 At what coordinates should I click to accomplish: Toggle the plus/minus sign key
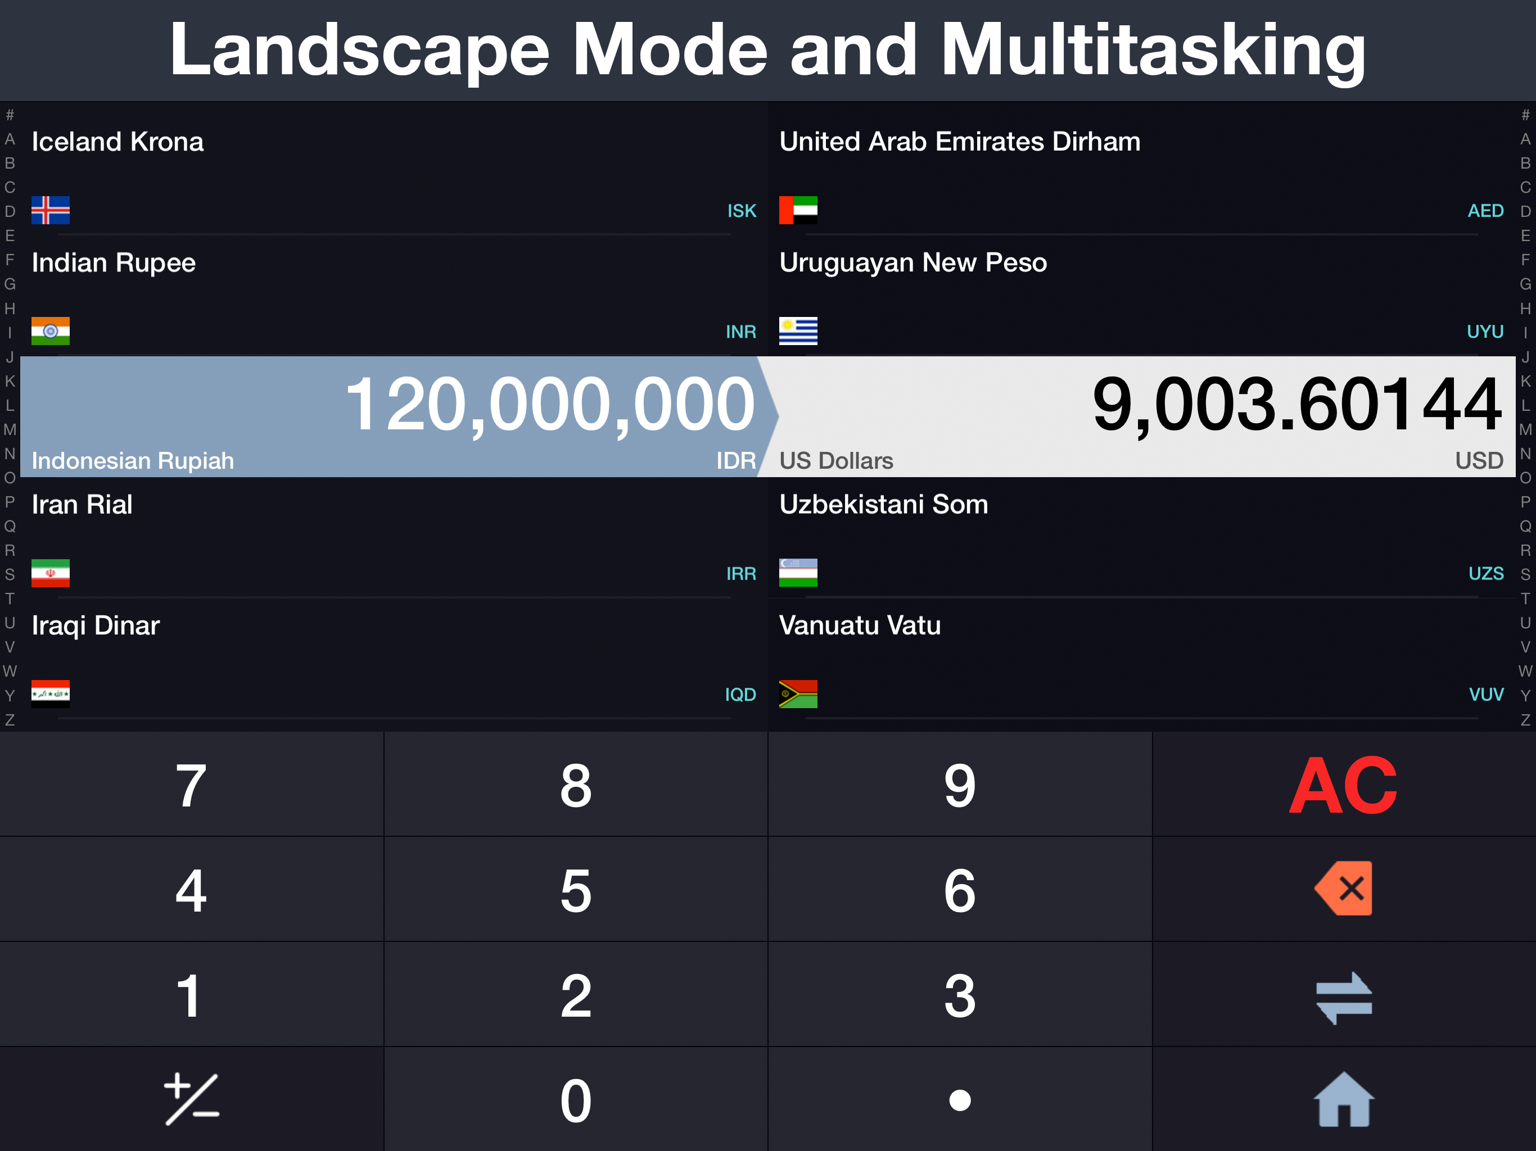(x=192, y=1099)
